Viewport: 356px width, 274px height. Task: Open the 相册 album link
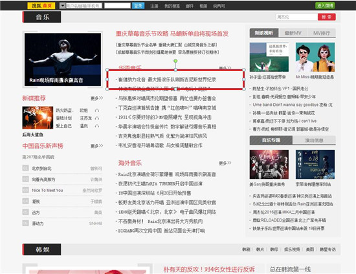tap(203, 6)
